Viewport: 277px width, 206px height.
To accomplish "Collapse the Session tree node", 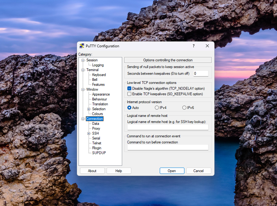I will pyautogui.click(x=83, y=60).
